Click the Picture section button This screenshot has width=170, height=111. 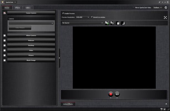[x=31, y=55]
